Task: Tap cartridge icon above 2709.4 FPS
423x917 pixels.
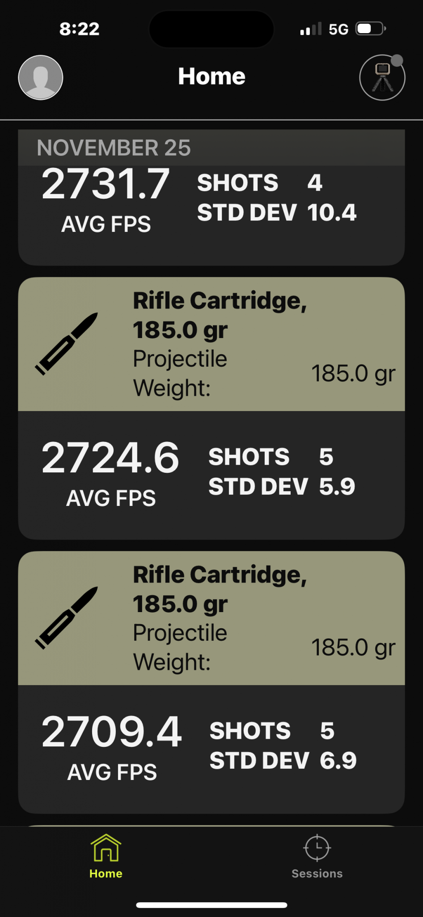Action: pos(67,618)
